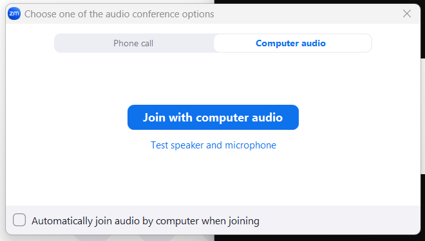Click the blue 'zm' app icon

[x=14, y=13]
